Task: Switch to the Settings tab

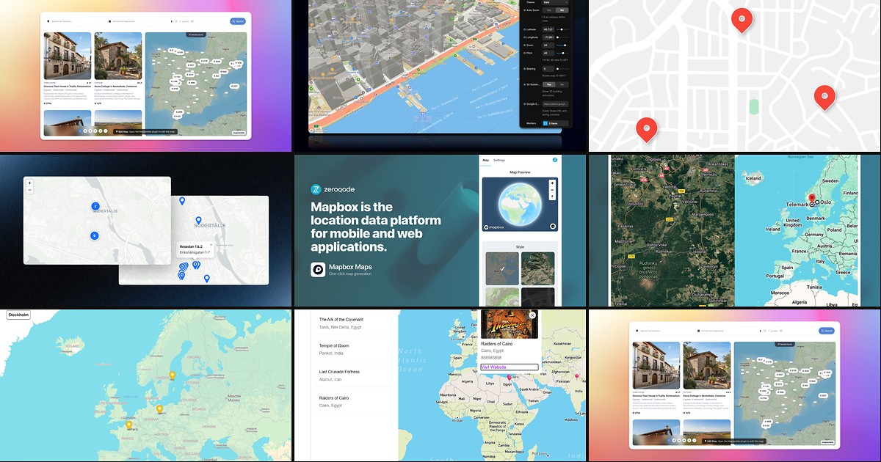Action: click(498, 160)
